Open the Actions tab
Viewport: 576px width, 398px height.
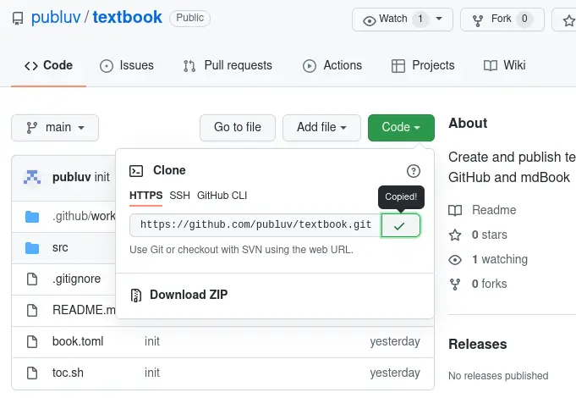coord(332,65)
